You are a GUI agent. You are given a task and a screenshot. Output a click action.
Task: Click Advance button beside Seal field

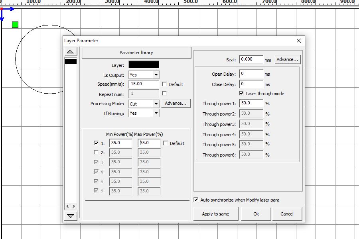coord(287,59)
